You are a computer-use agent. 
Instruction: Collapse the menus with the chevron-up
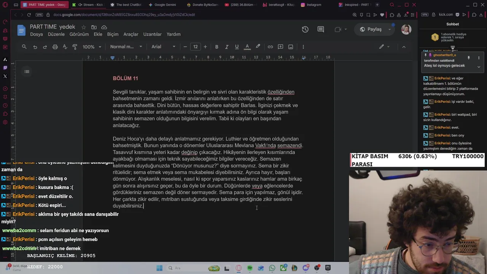point(404,47)
